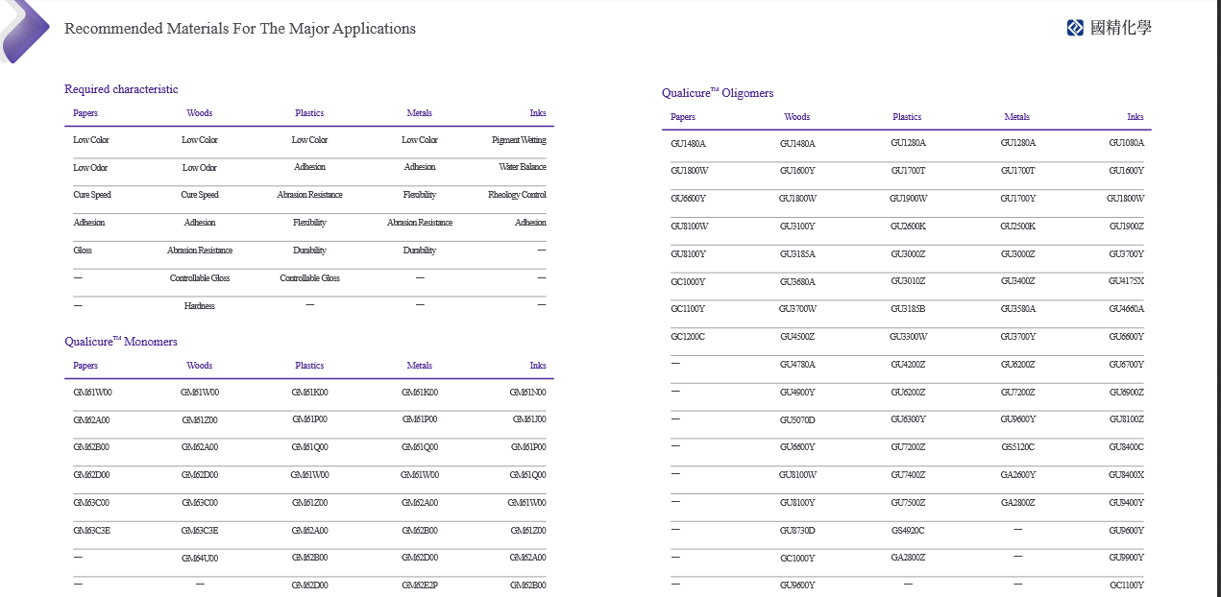Click monomer code 'GM64U00'
The width and height of the screenshot is (1221, 597).
coord(200,558)
